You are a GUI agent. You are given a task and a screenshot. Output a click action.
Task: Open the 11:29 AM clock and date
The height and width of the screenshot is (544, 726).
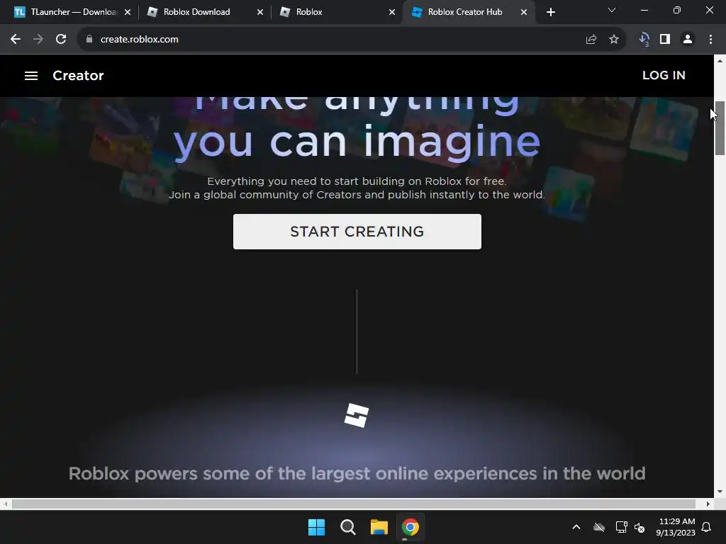[676, 527]
